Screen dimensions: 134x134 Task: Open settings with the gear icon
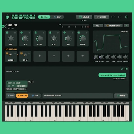tap(126, 17)
